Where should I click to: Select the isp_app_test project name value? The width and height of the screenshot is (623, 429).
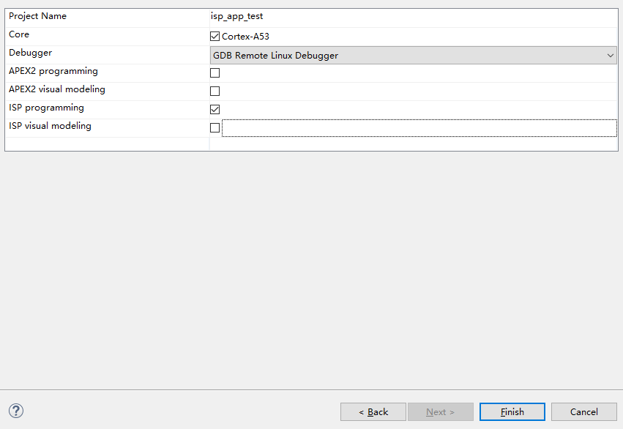pyautogui.click(x=236, y=16)
